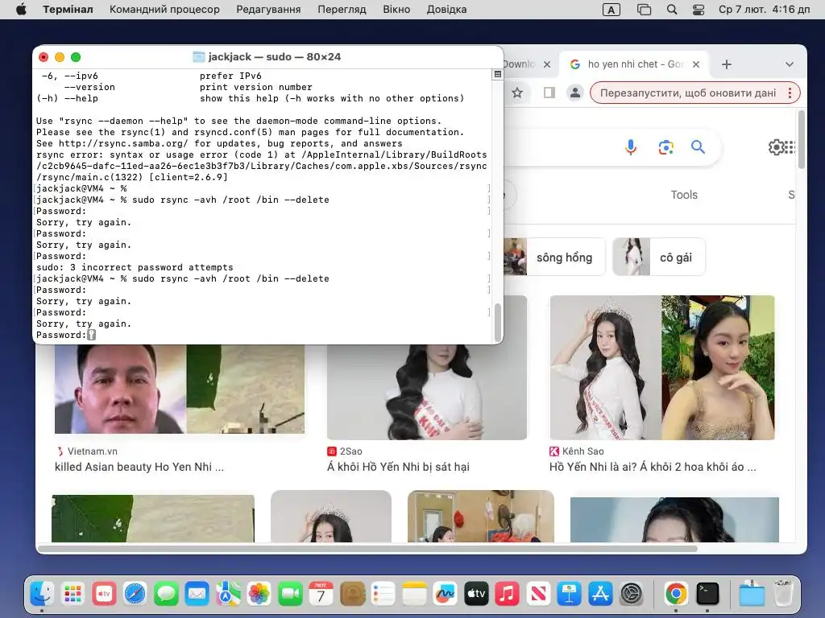825x618 pixels.
Task: Open Notes from the Dock
Action: pyautogui.click(x=414, y=594)
